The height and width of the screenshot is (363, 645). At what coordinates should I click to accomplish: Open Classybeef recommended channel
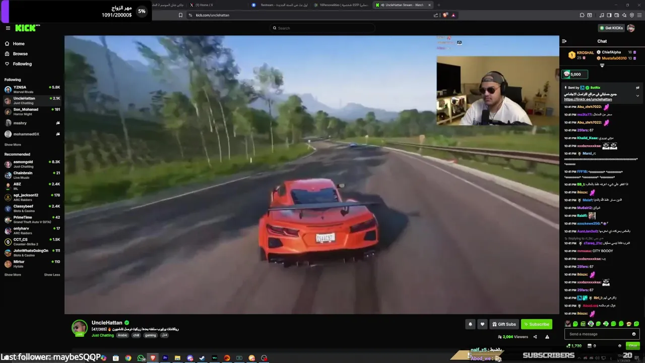31,208
